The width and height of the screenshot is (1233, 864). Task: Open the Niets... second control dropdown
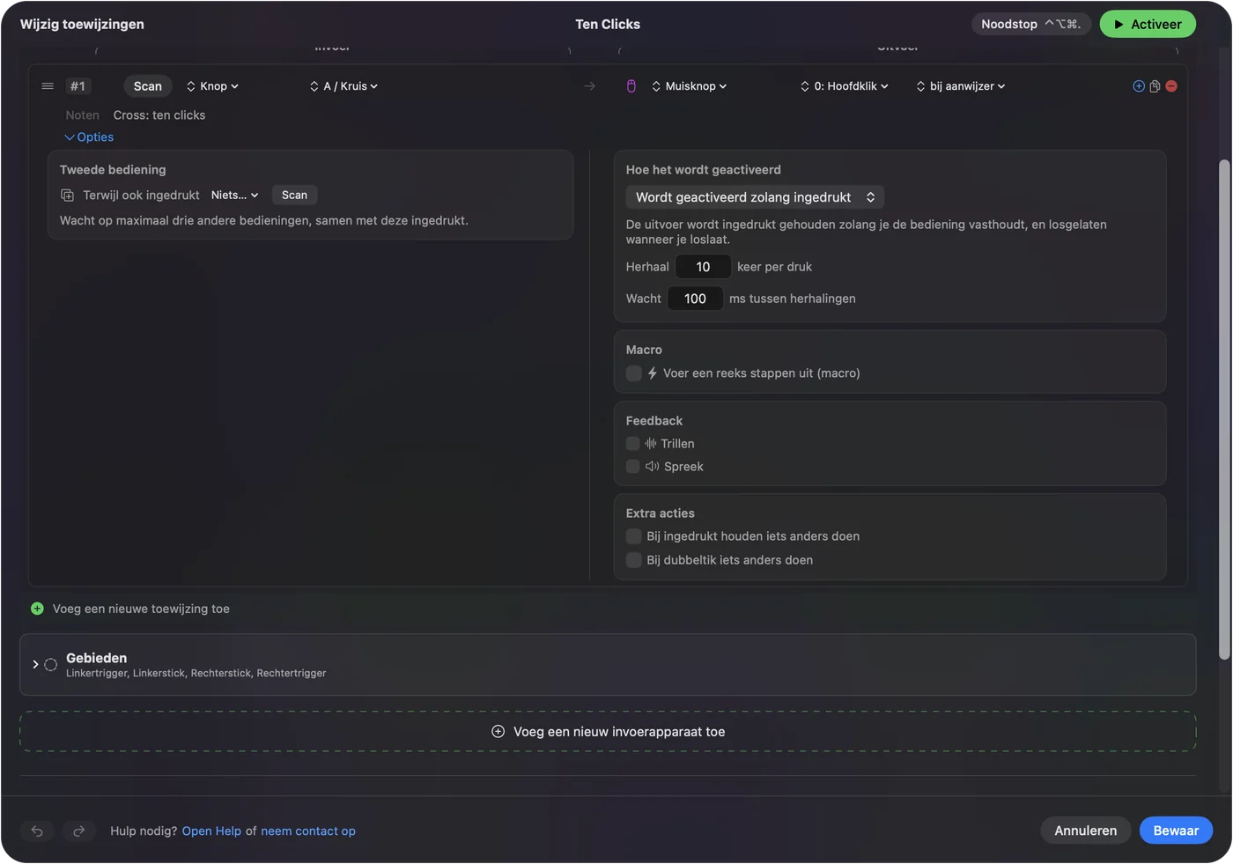click(234, 196)
